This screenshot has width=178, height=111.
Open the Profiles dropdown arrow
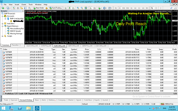10,8
